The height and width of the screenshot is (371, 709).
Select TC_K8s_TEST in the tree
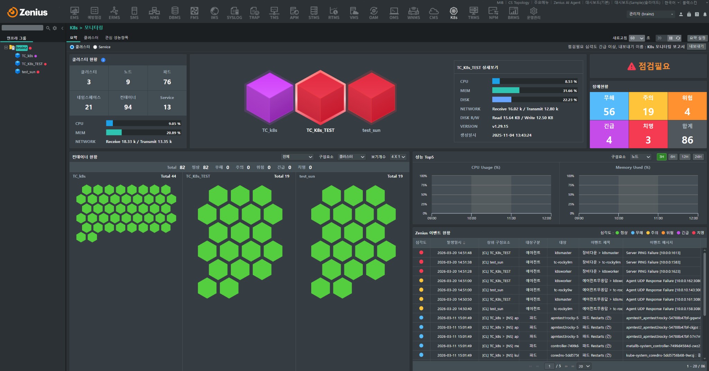tap(32, 64)
